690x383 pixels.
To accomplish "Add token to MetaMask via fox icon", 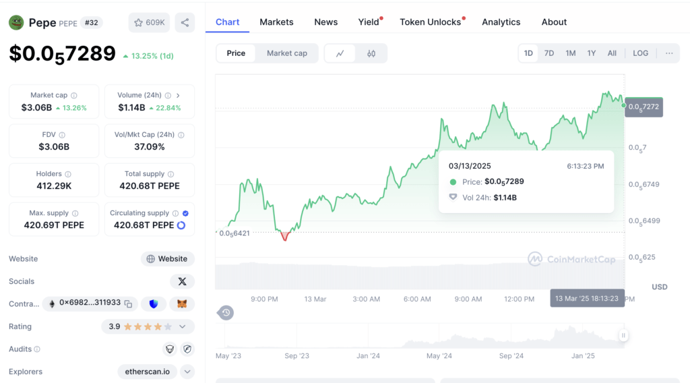I will [182, 303].
